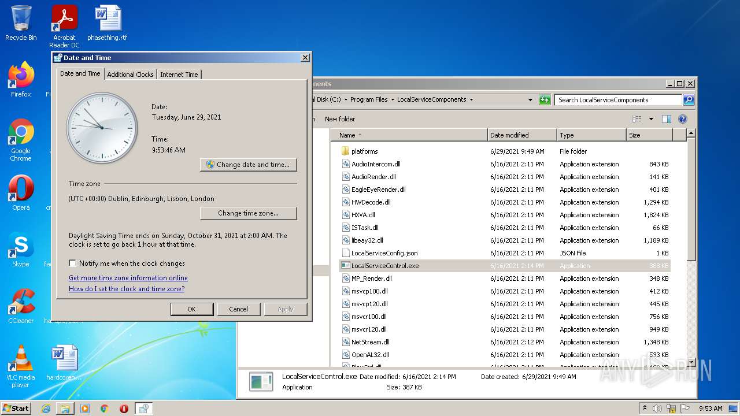740x416 pixels.
Task: Open Explorer help icon
Action: coord(683,119)
